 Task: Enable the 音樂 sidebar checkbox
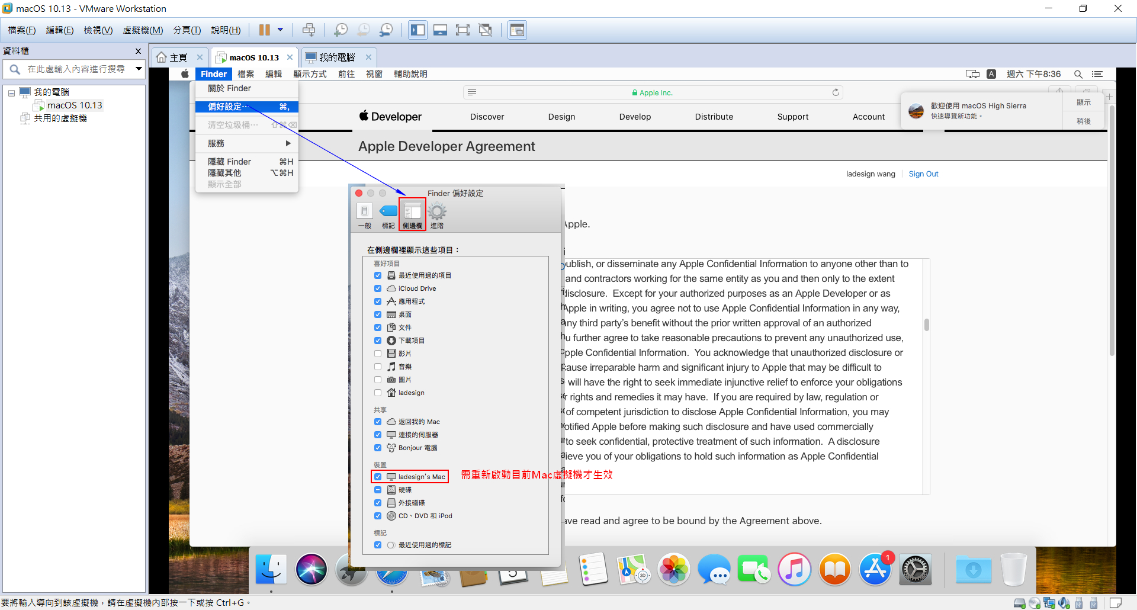(x=378, y=366)
